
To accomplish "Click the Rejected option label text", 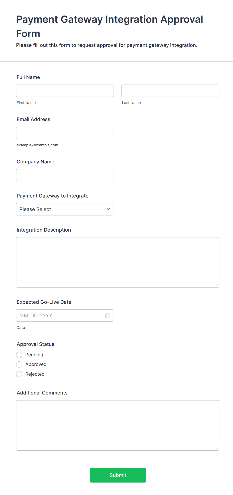I will point(35,374).
